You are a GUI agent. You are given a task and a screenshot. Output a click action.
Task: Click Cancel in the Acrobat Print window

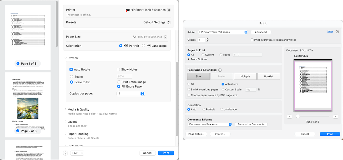(x=305, y=134)
